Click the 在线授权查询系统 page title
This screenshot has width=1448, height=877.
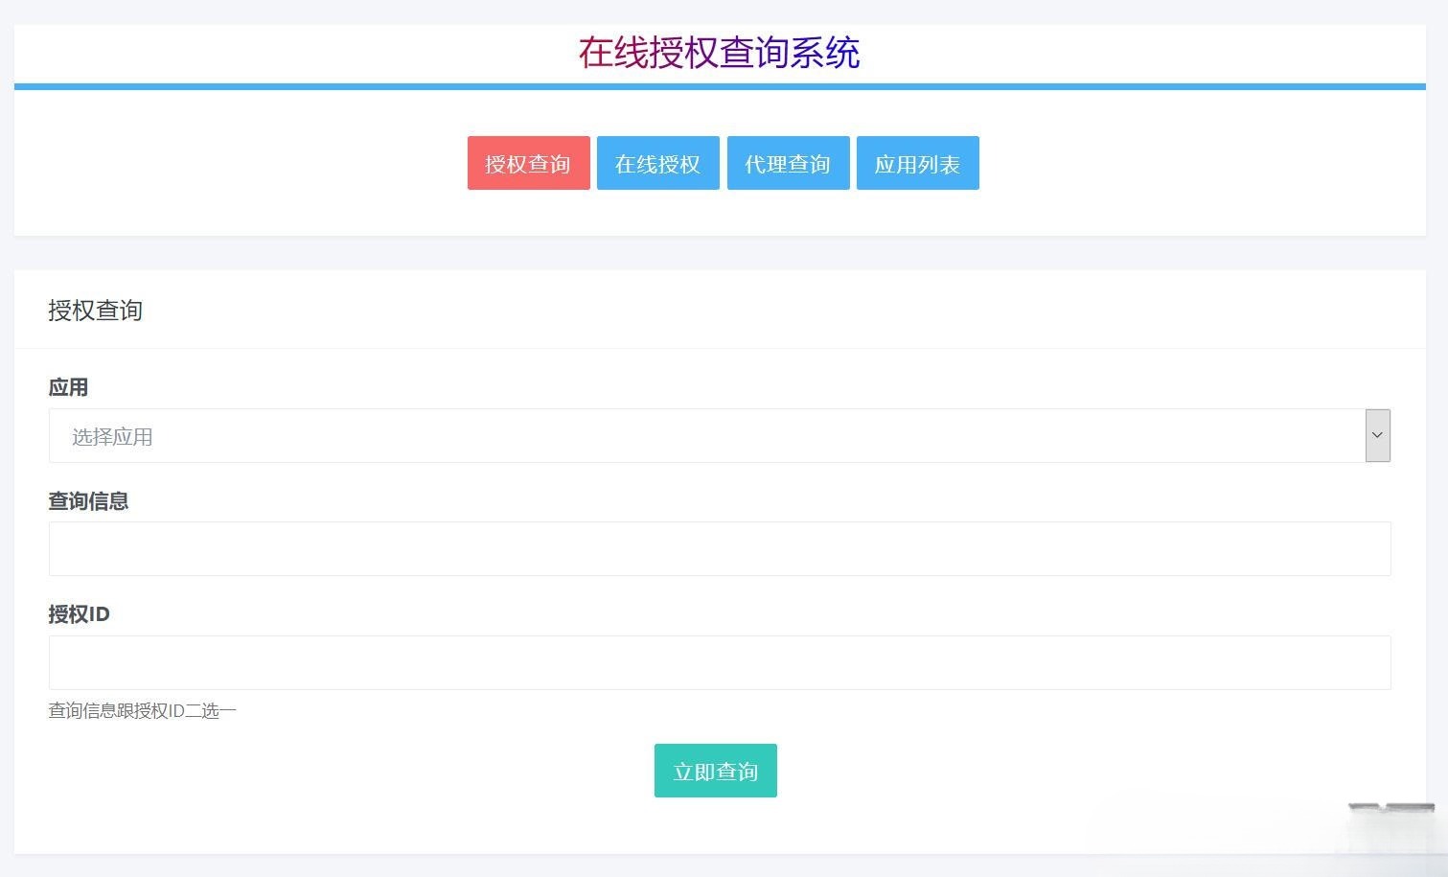720,53
